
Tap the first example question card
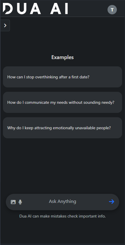[62, 77]
